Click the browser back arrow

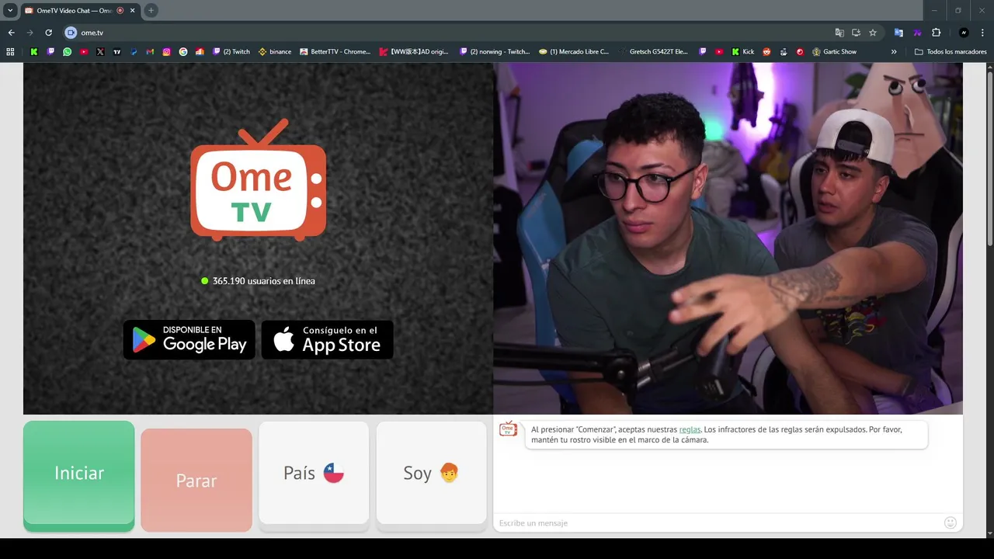[x=11, y=33]
